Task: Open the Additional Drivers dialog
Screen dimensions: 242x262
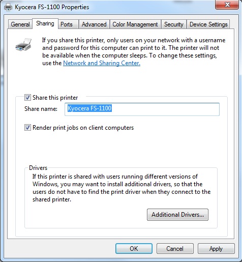Action: [177, 215]
